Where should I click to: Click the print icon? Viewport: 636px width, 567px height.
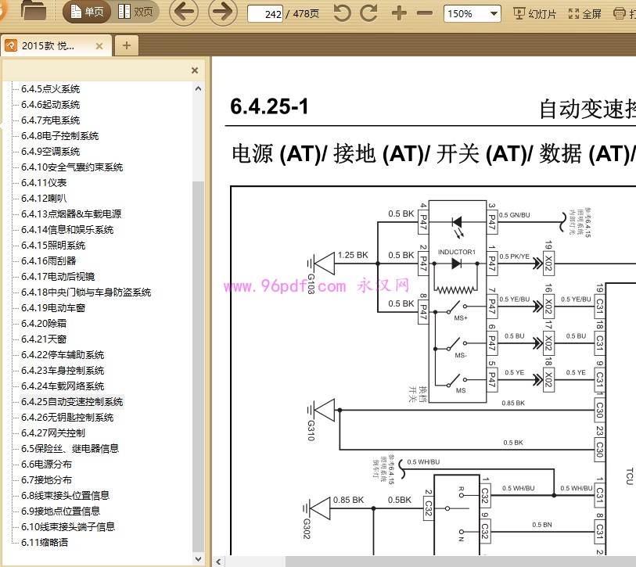coord(620,14)
